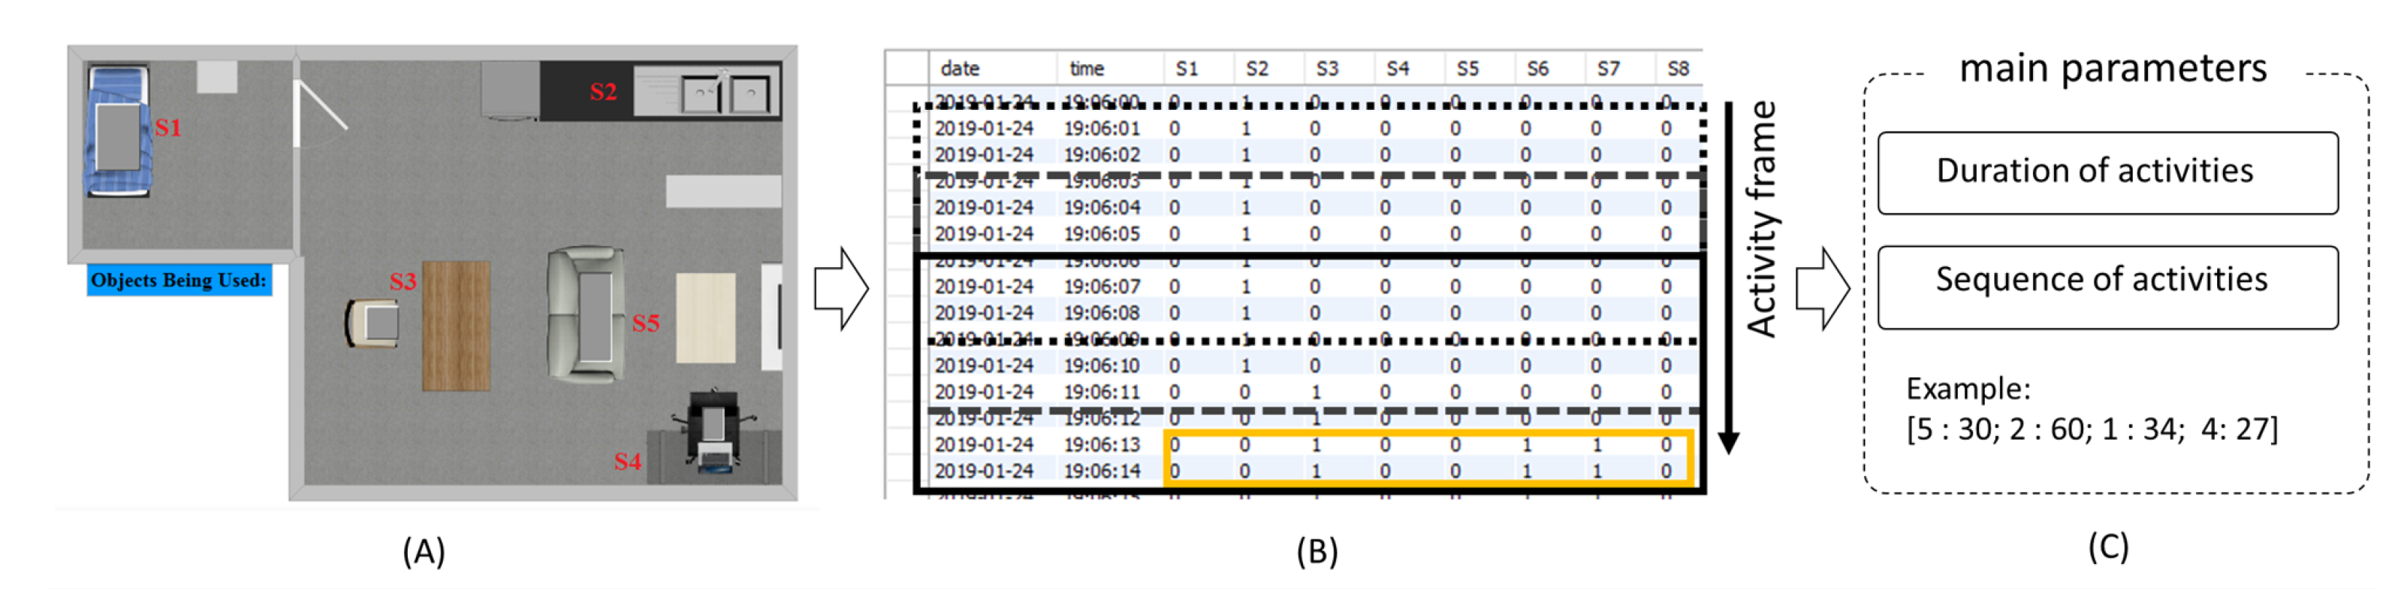Select the beige coffee table near sofa
This screenshot has height=615, width=2408.
coord(705,318)
